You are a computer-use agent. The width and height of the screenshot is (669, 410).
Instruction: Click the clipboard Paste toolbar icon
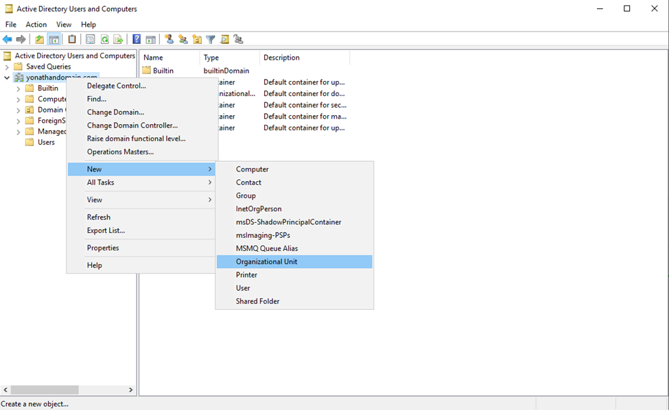[72, 39]
